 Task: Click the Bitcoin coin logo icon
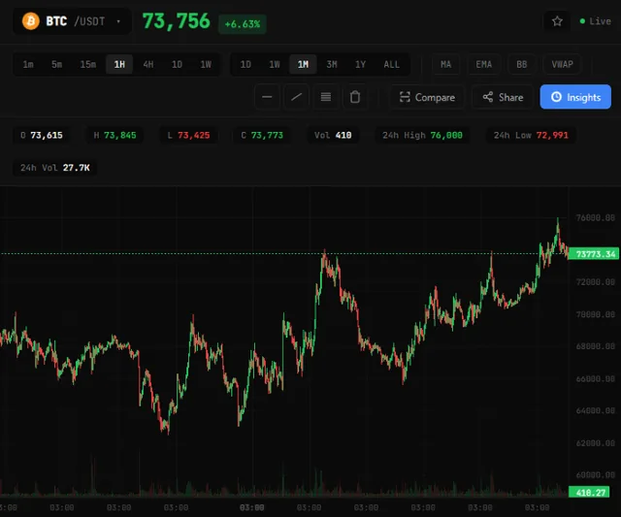(x=31, y=21)
